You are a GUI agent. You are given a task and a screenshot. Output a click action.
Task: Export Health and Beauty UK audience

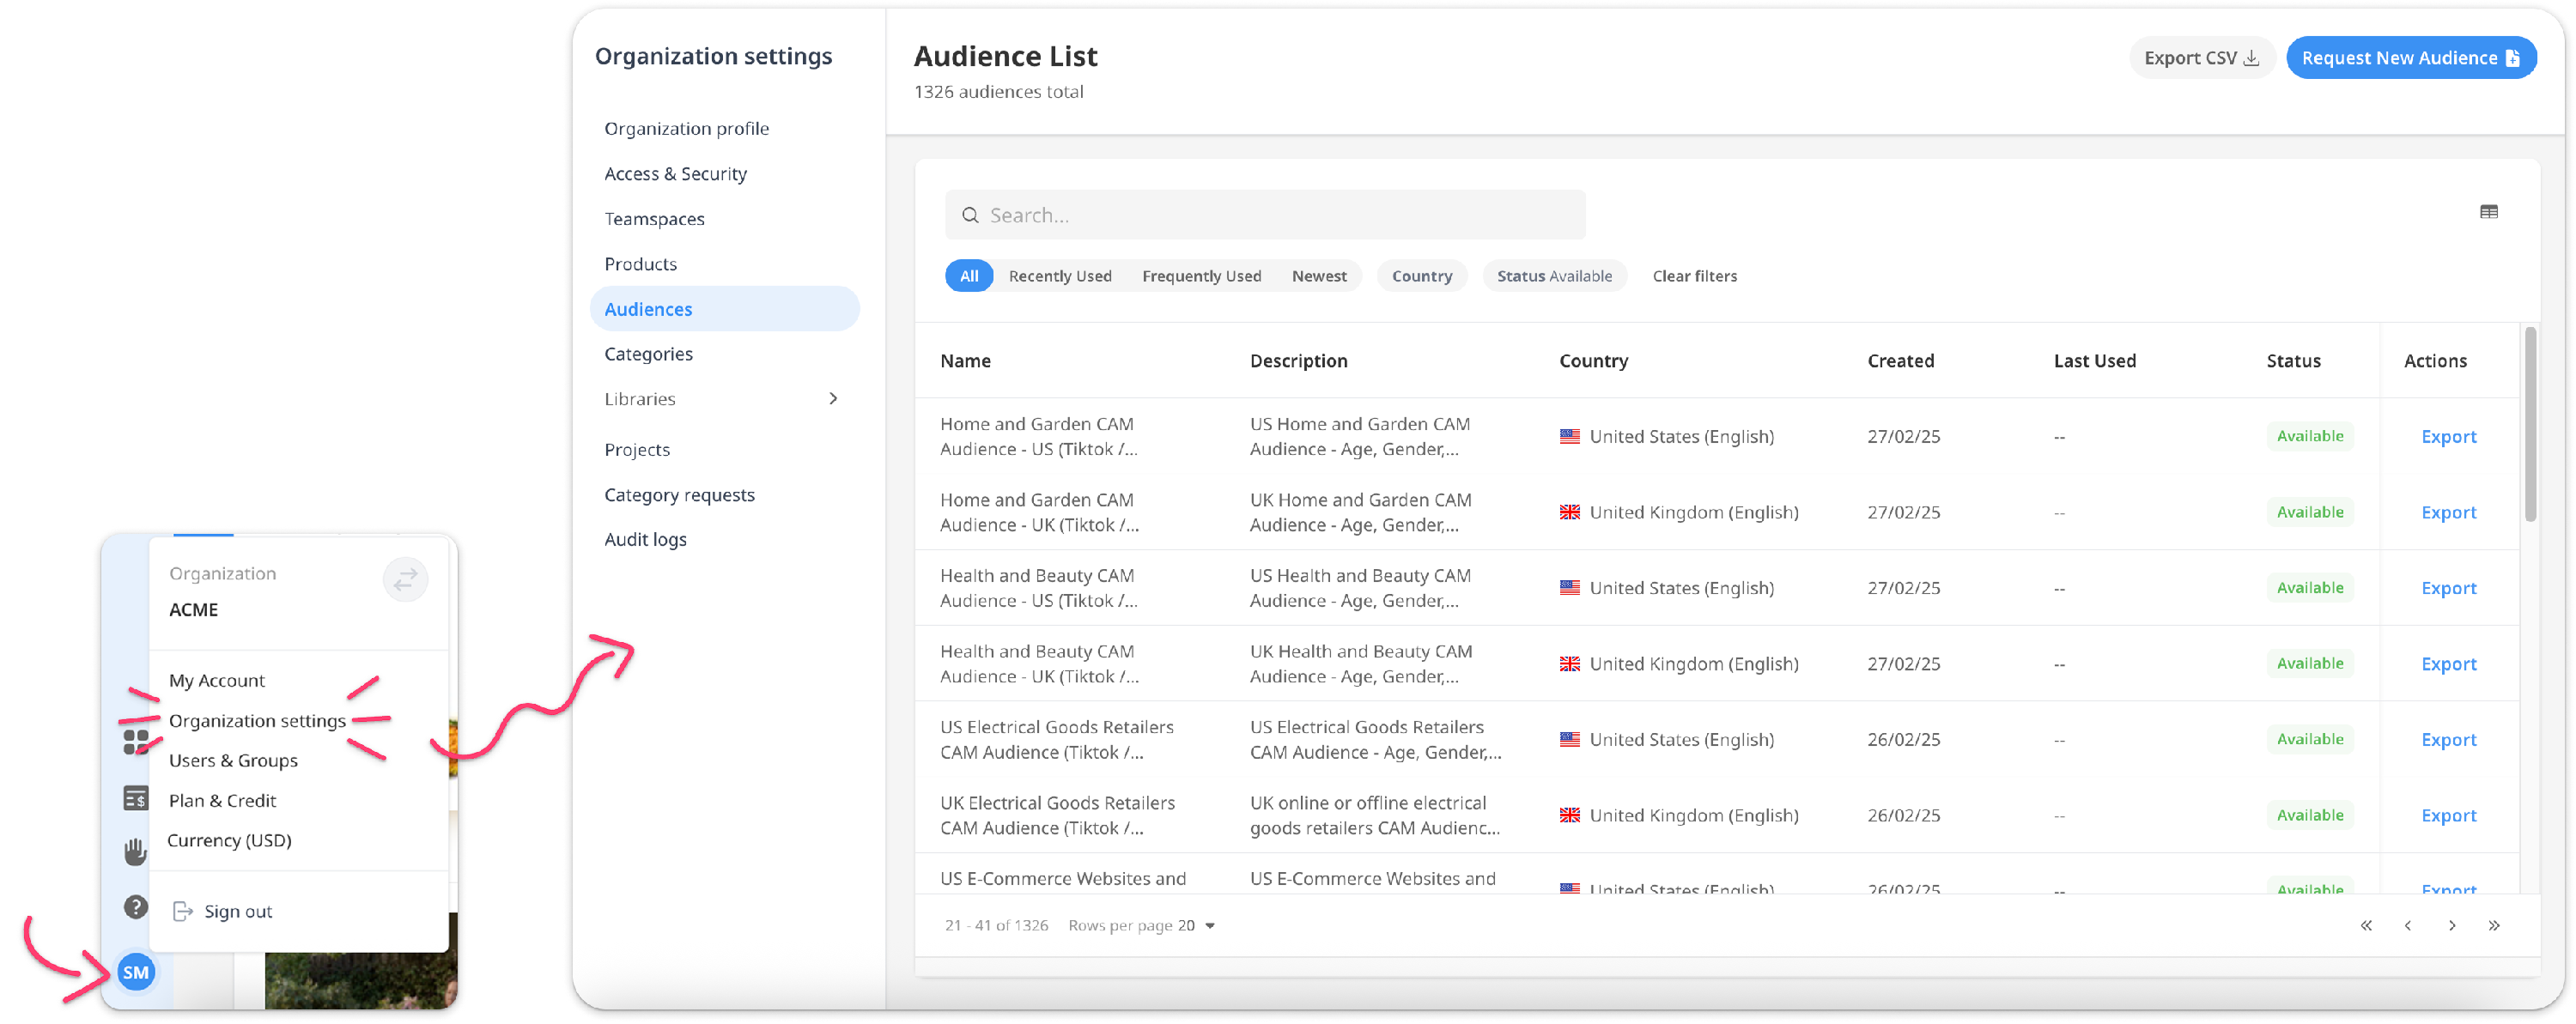tap(2448, 664)
